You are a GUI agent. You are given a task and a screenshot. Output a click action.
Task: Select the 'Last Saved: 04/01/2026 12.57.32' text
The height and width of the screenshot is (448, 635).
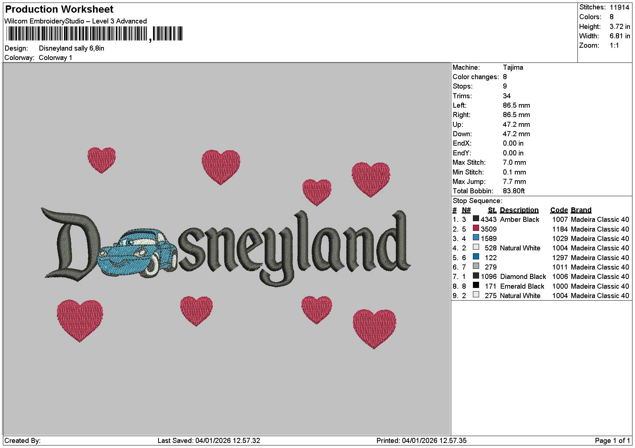pyautogui.click(x=209, y=441)
